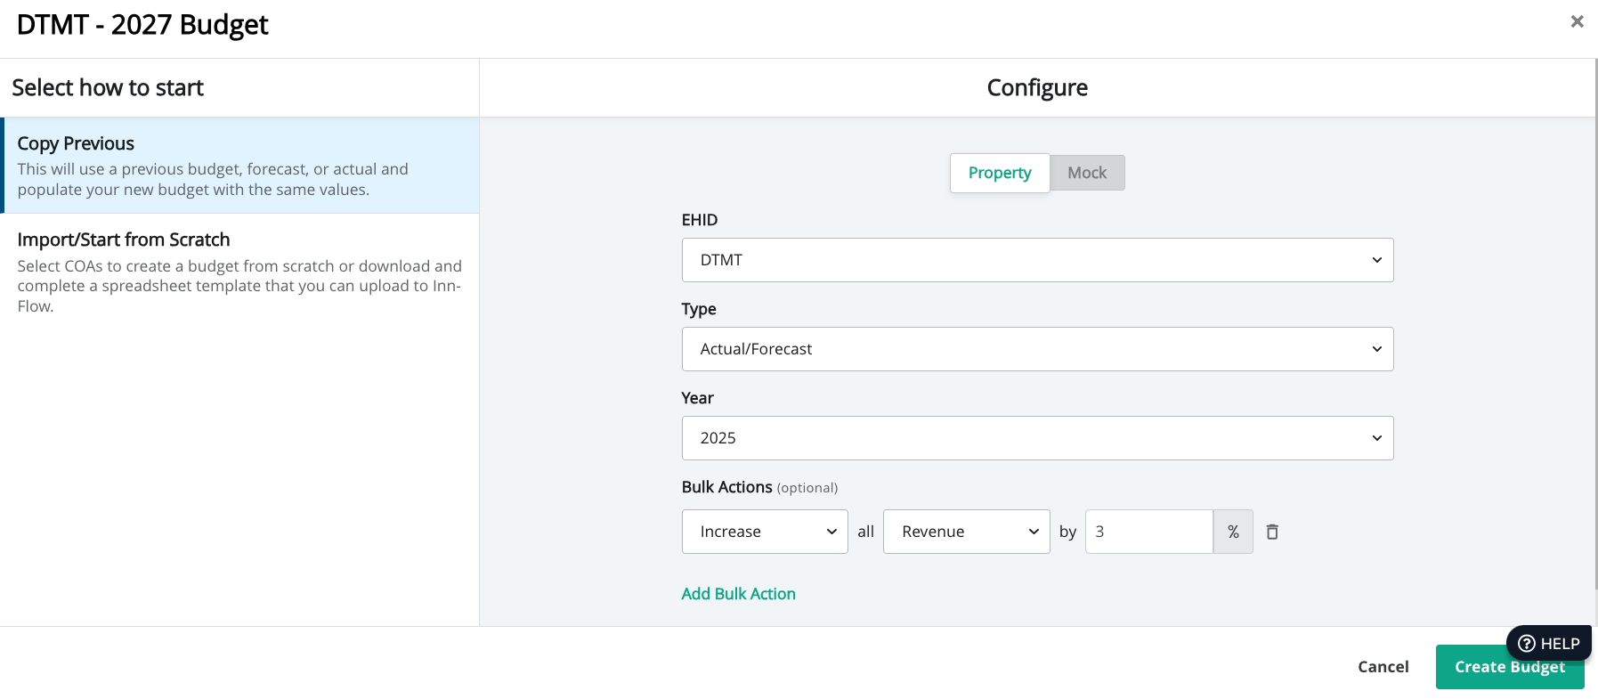Viewport: 1598px width, 699px height.
Task: Select Import/Start from Scratch option
Action: pyautogui.click(x=240, y=272)
